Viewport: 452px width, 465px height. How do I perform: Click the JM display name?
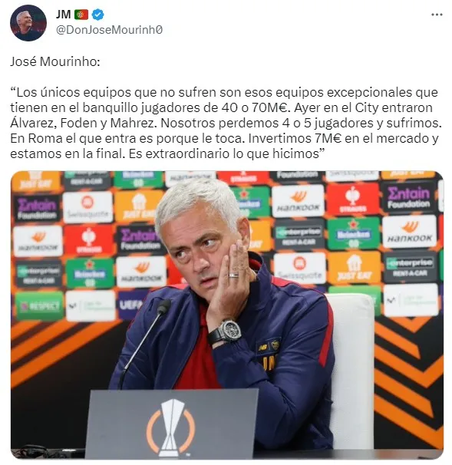pos(64,15)
